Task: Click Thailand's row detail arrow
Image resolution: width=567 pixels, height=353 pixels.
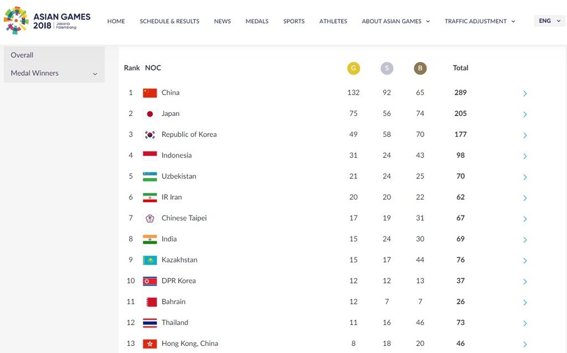Action: point(525,323)
